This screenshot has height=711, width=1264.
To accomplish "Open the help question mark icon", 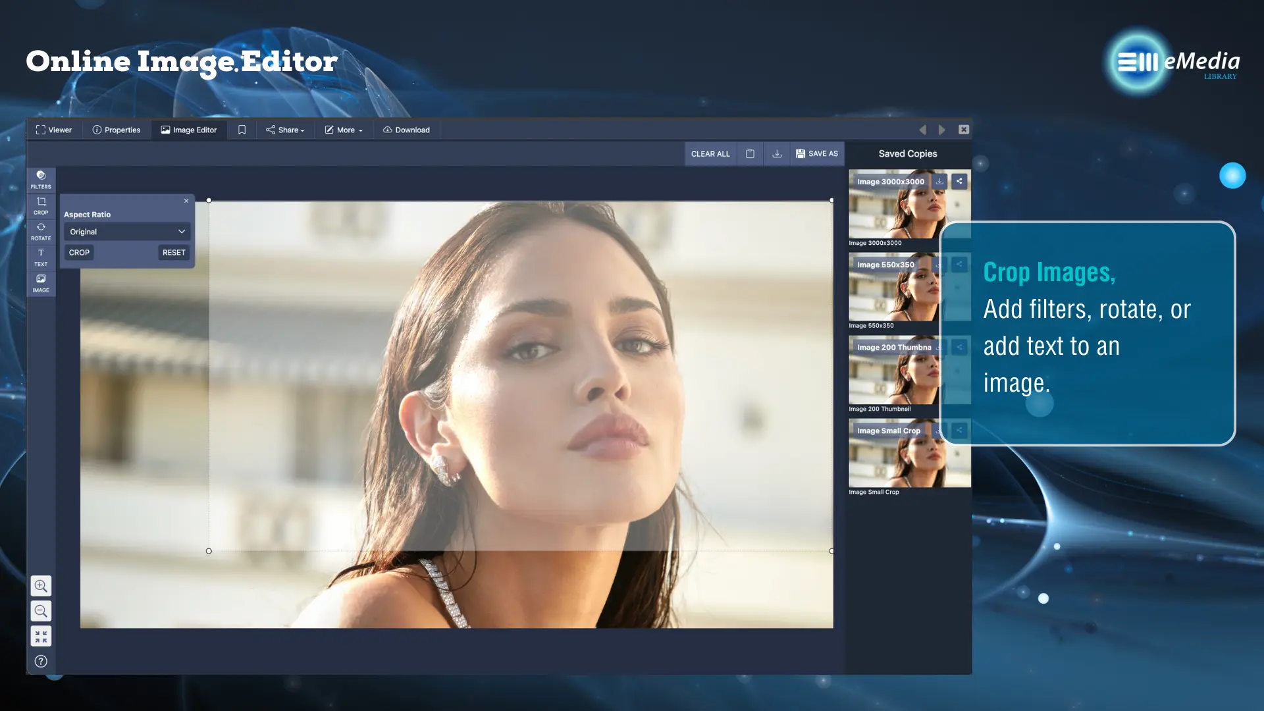I will [41, 661].
